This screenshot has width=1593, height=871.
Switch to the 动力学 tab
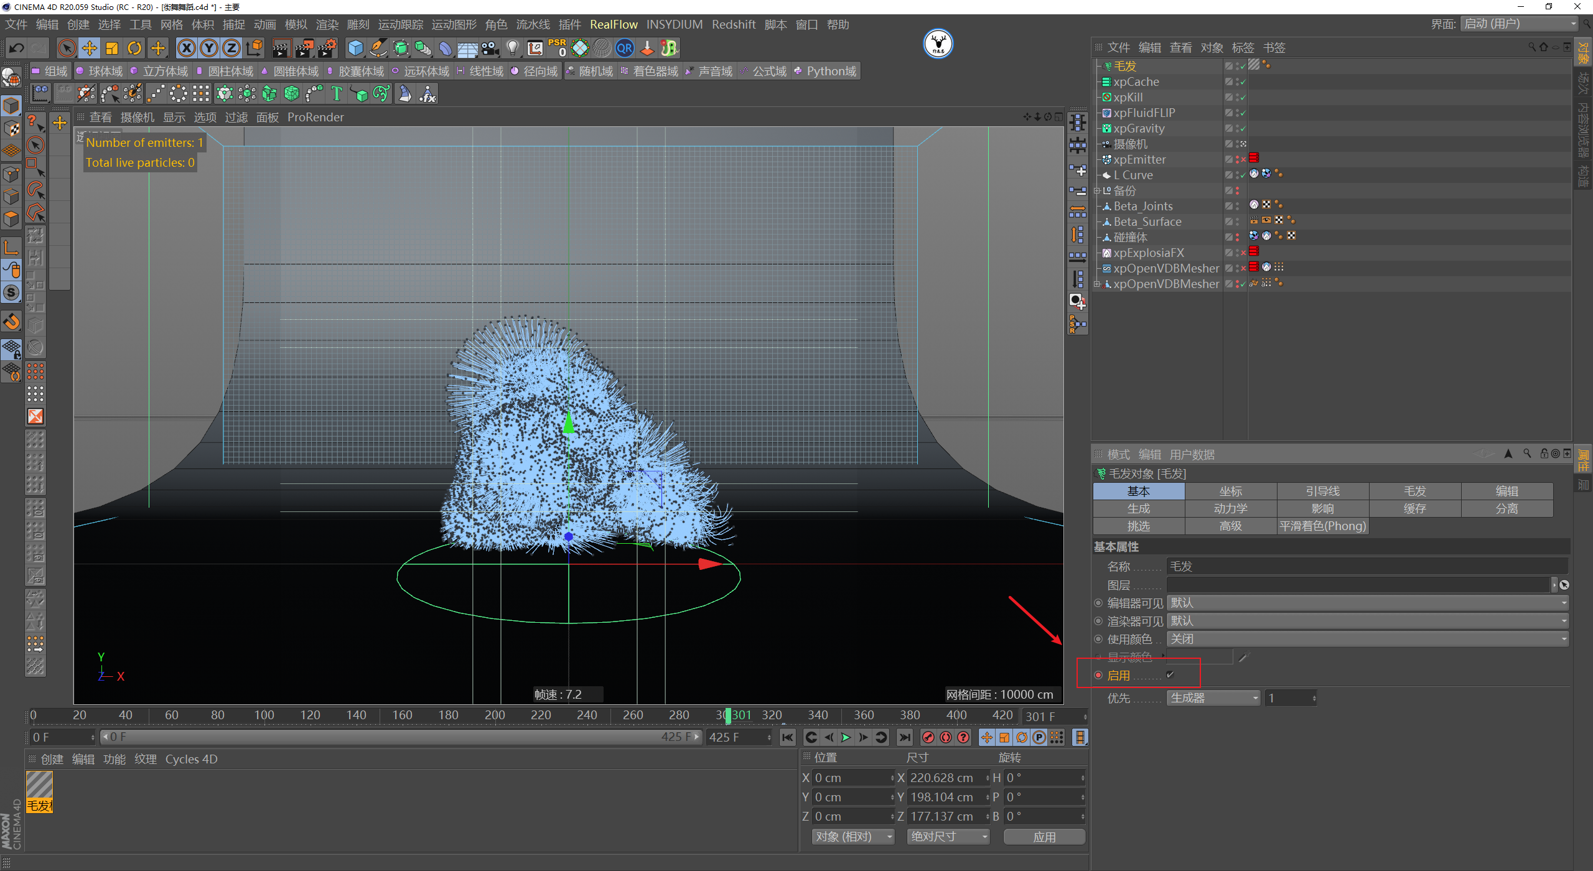(1230, 508)
